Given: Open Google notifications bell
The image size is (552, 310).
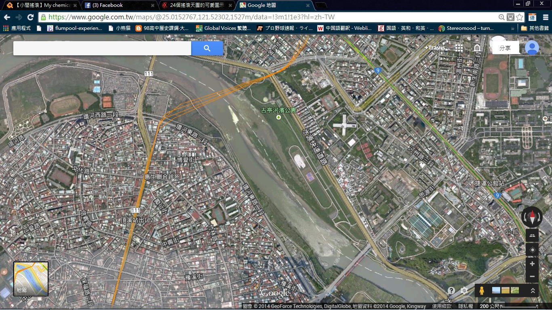Looking at the screenshot, I should [477, 48].
